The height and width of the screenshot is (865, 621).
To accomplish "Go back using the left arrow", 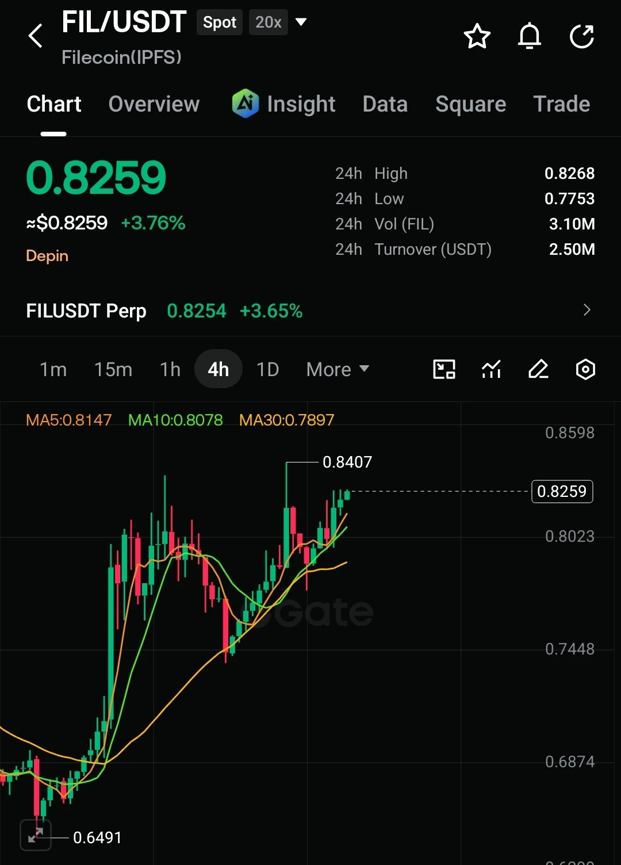I will coord(36,36).
